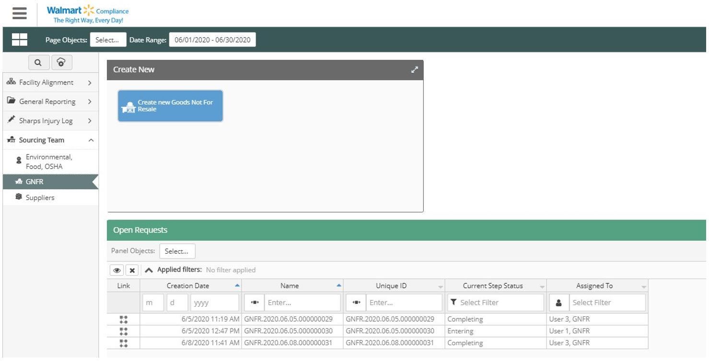The image size is (709, 361).
Task: Open the Facility Alignment menu item
Action: click(x=51, y=82)
